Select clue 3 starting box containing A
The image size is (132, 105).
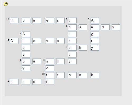(x=95, y=20)
